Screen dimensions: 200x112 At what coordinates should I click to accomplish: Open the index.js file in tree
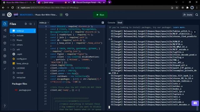coord(23,31)
